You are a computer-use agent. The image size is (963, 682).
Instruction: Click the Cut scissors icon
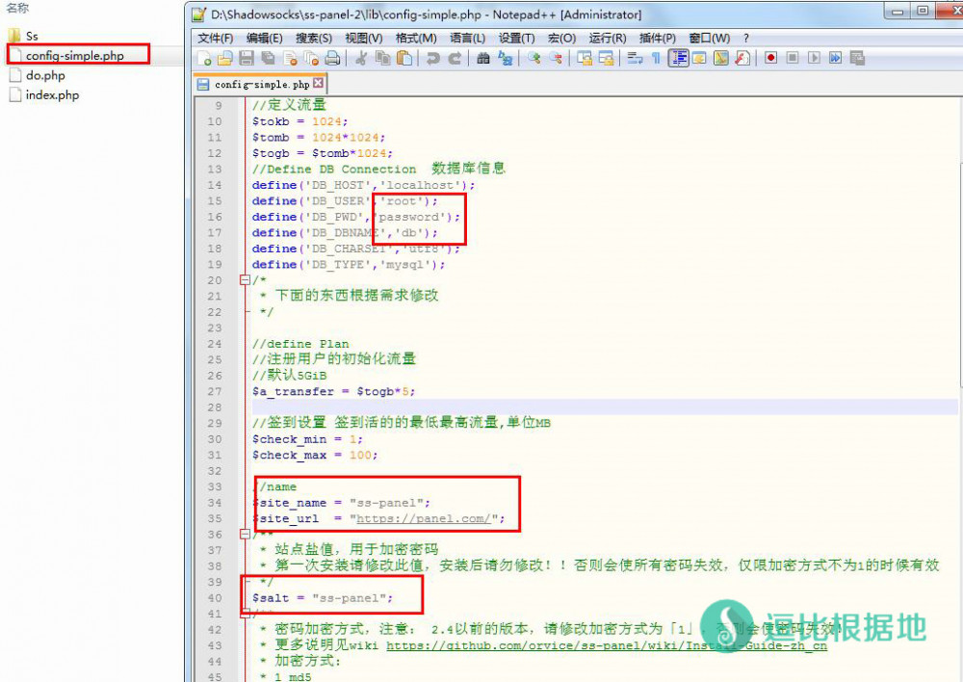pyautogui.click(x=361, y=59)
